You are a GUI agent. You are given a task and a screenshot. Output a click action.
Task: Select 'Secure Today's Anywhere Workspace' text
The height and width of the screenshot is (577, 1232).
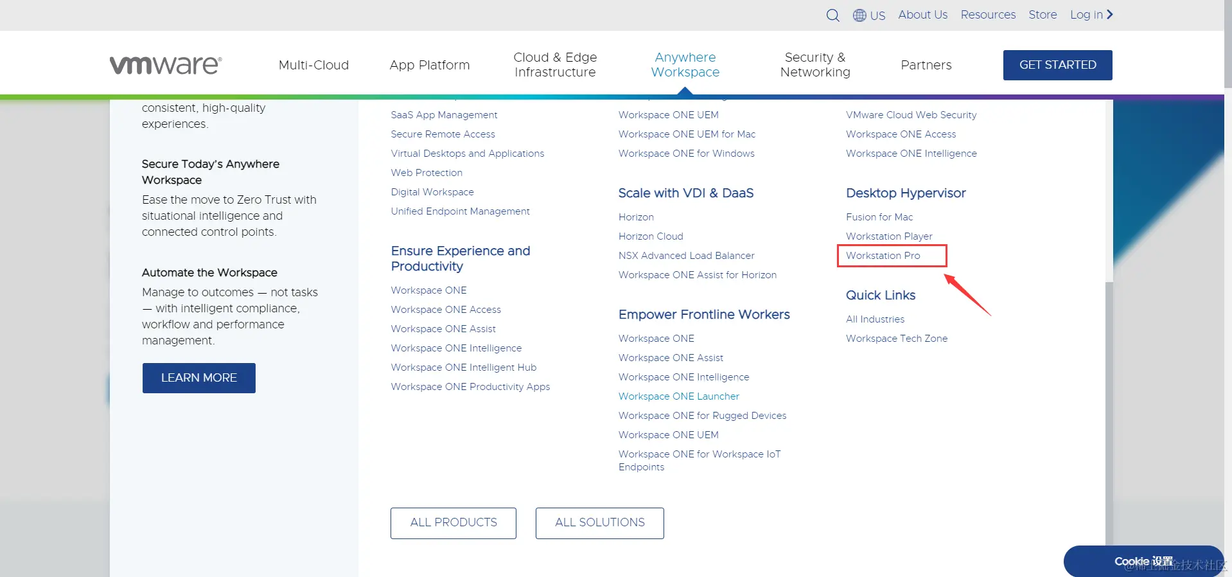(x=211, y=172)
